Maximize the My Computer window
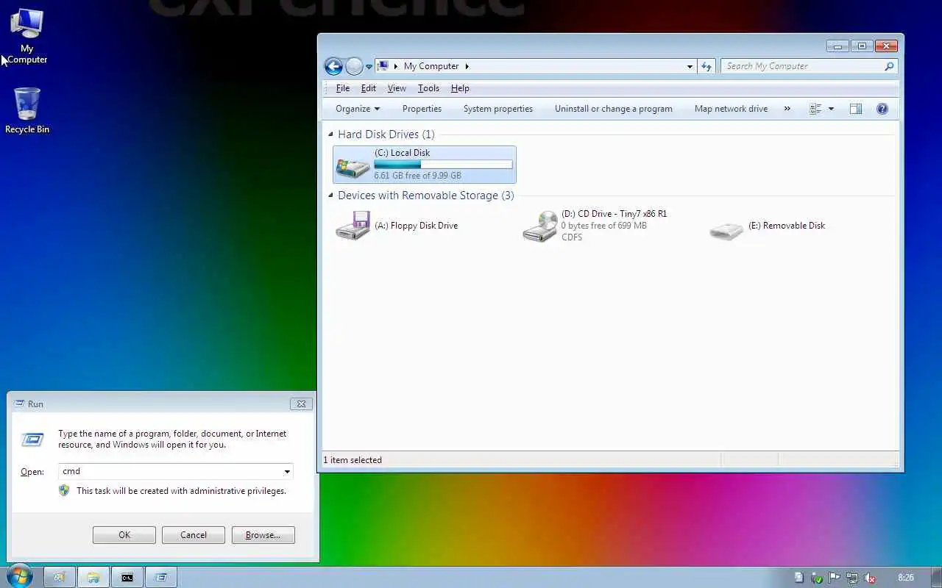This screenshot has height=588, width=942. (862, 46)
